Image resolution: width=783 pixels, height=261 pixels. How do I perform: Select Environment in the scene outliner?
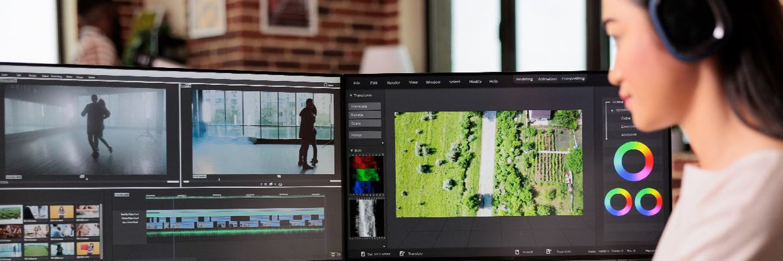[x=628, y=127]
